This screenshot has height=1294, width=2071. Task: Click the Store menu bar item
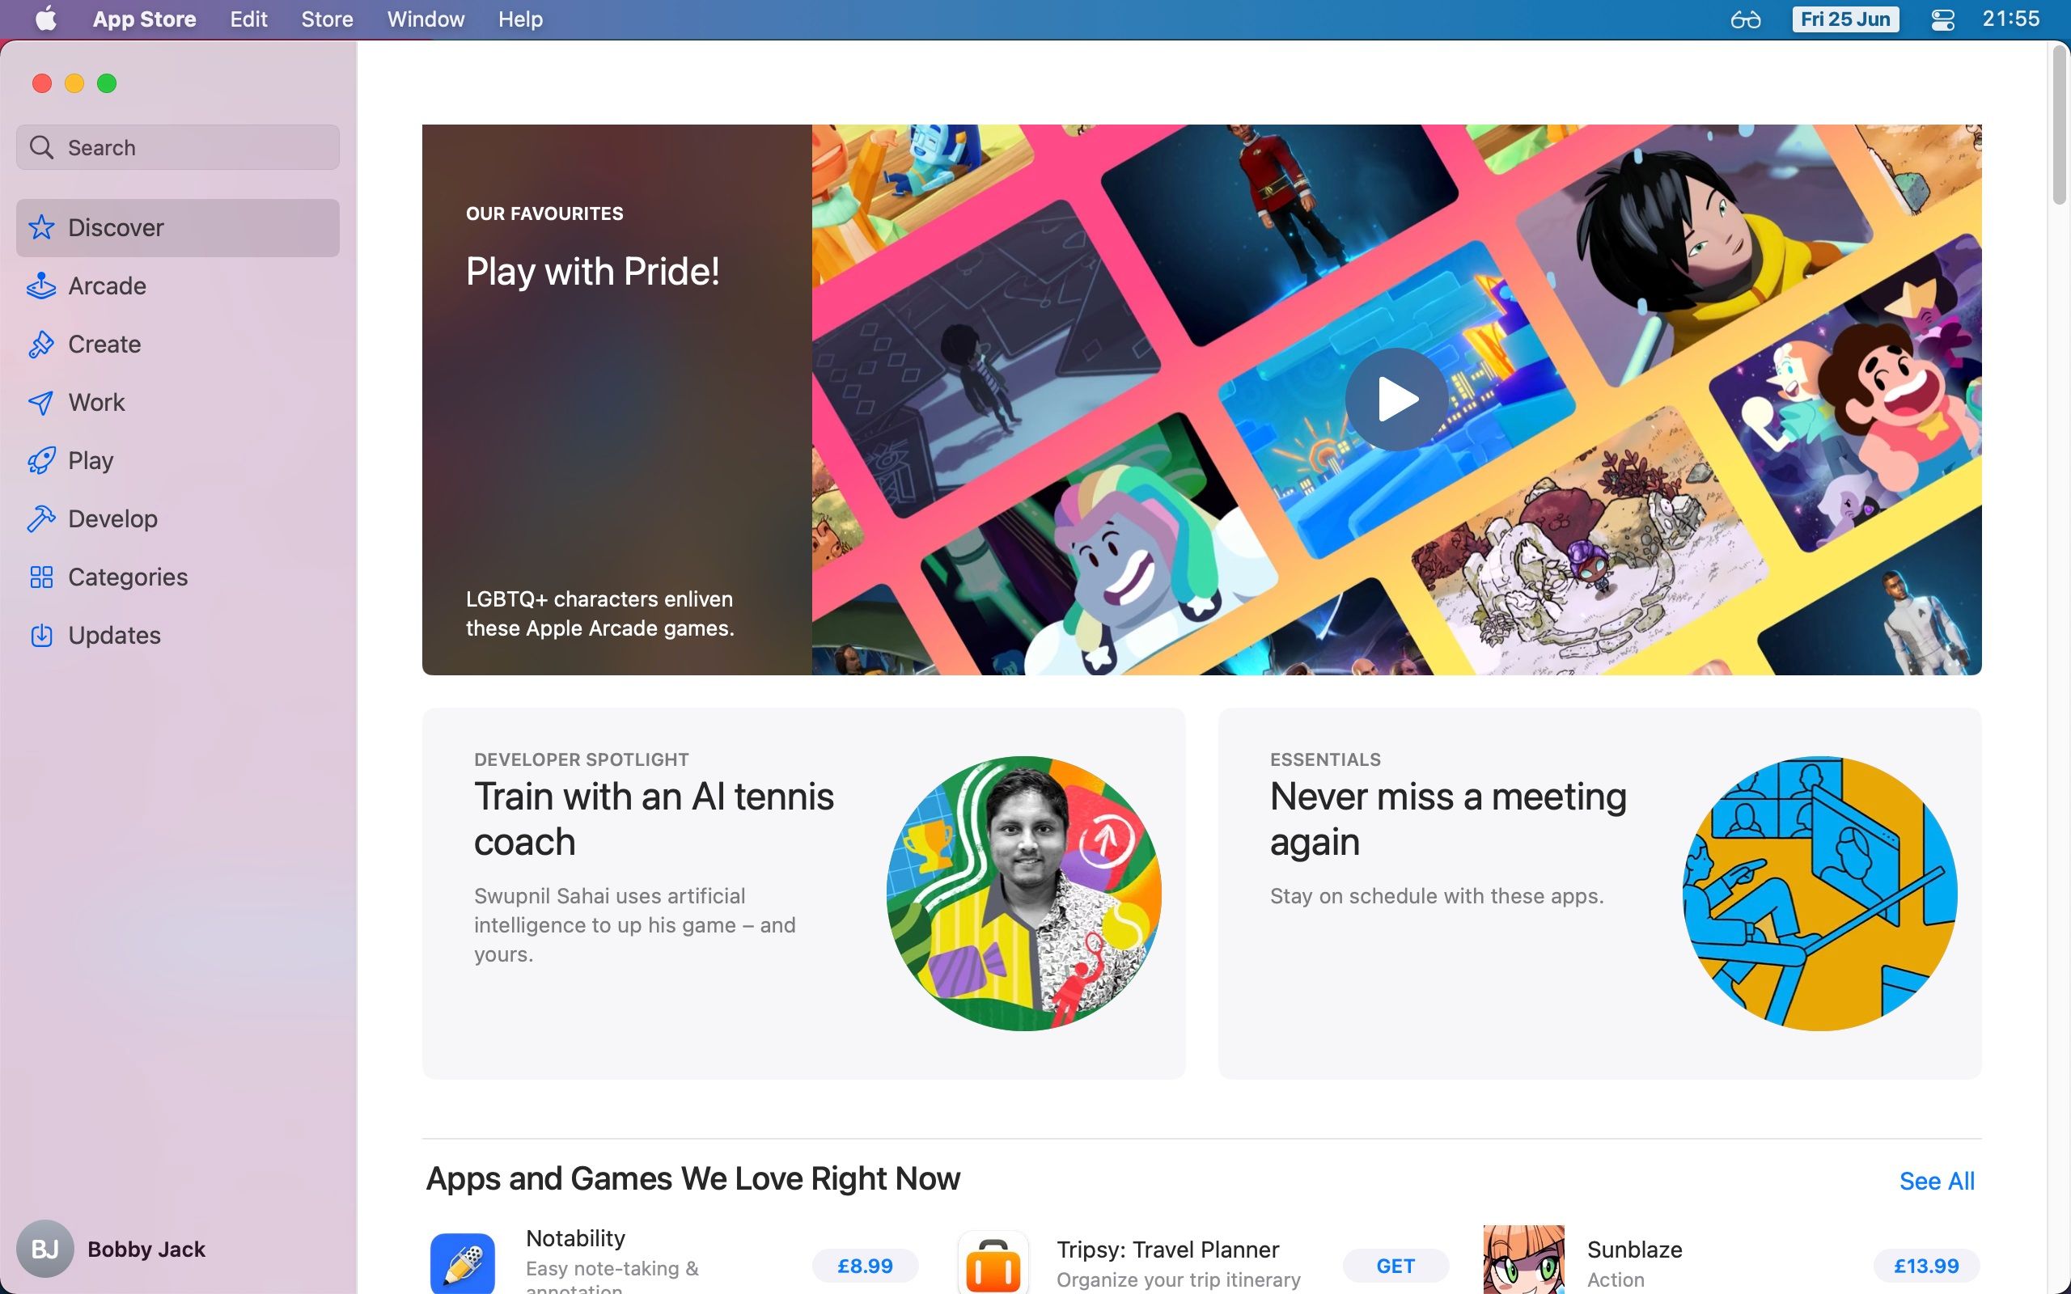pyautogui.click(x=327, y=18)
